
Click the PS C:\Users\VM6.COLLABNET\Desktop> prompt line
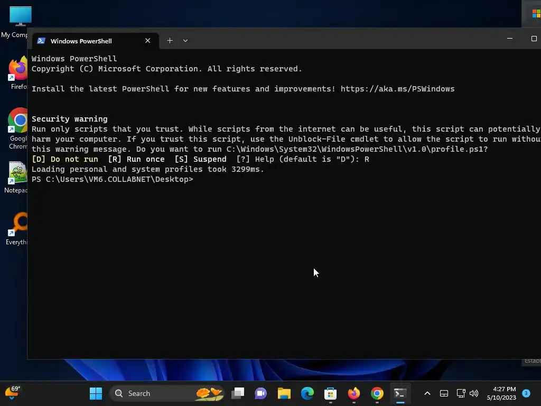[x=113, y=179]
